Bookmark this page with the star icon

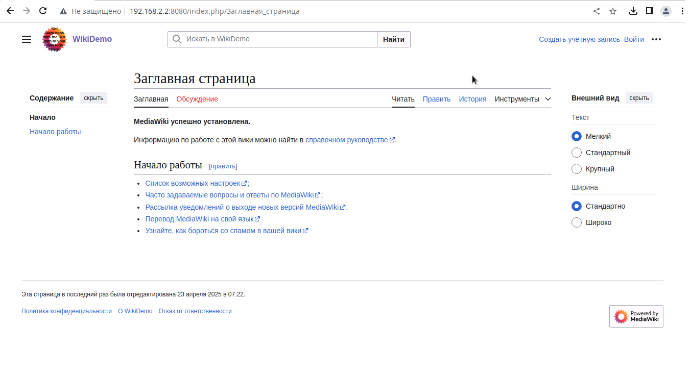coord(613,11)
